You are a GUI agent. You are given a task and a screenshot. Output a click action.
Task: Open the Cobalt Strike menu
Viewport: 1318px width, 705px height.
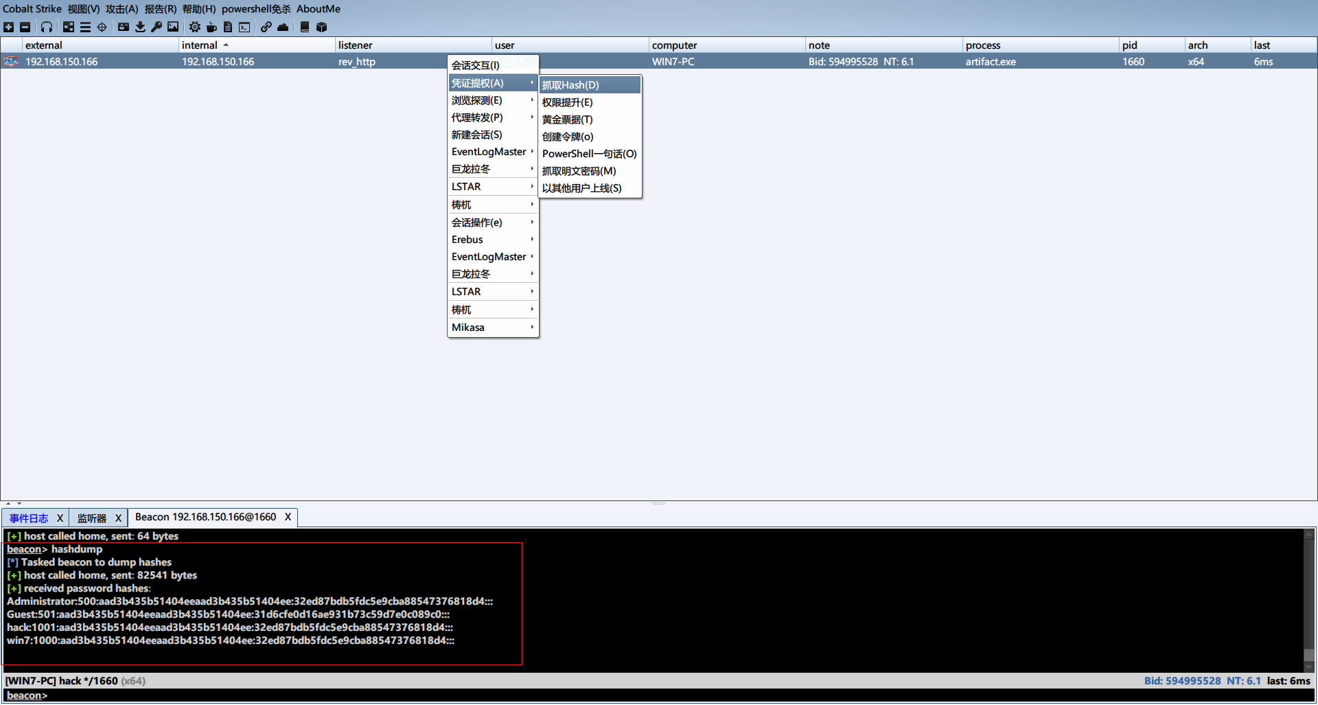(x=32, y=9)
